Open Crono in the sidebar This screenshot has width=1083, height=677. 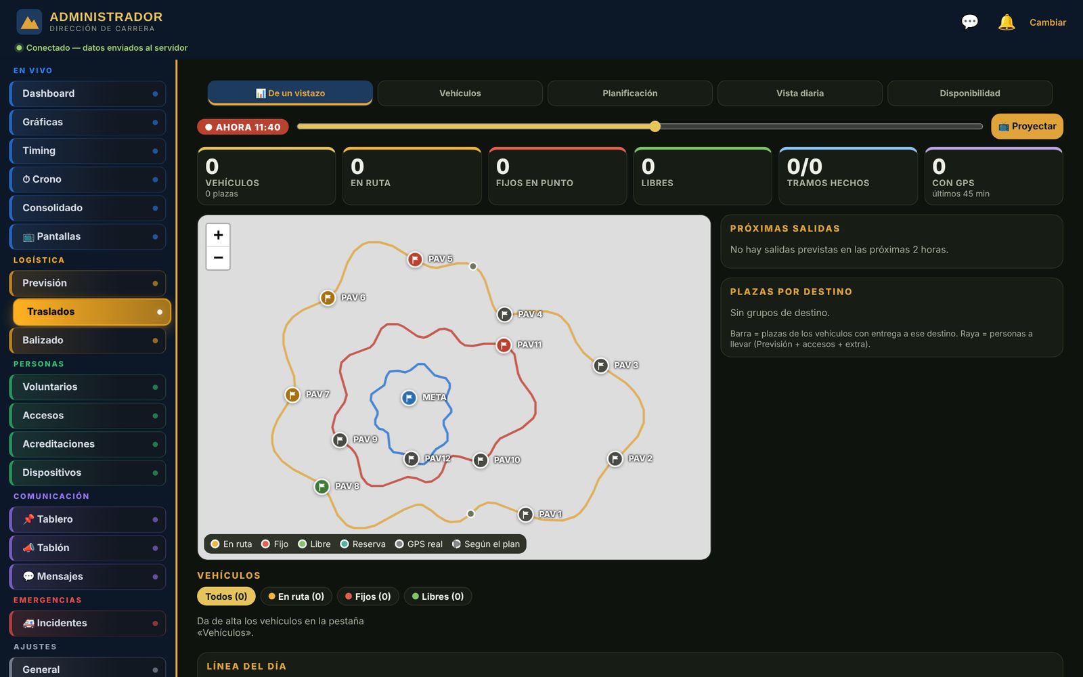[x=87, y=179]
